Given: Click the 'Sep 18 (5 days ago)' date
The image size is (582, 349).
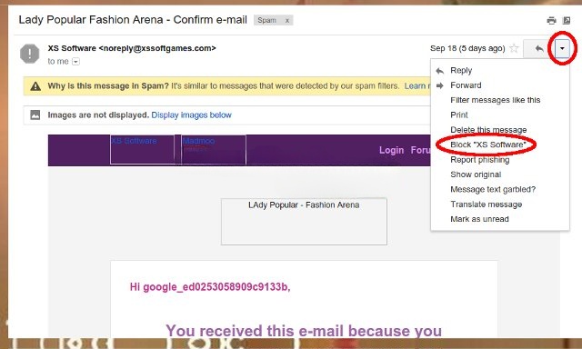Looking at the screenshot, I should coord(467,48).
